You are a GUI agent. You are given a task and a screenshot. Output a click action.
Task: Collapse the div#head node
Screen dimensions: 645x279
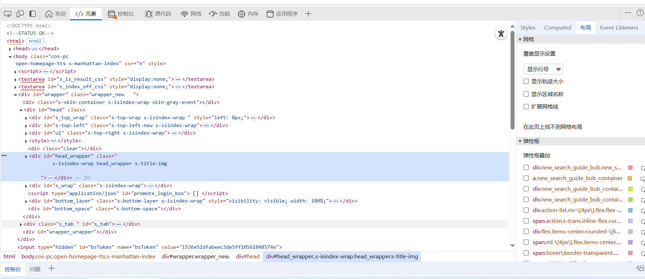tap(21, 110)
